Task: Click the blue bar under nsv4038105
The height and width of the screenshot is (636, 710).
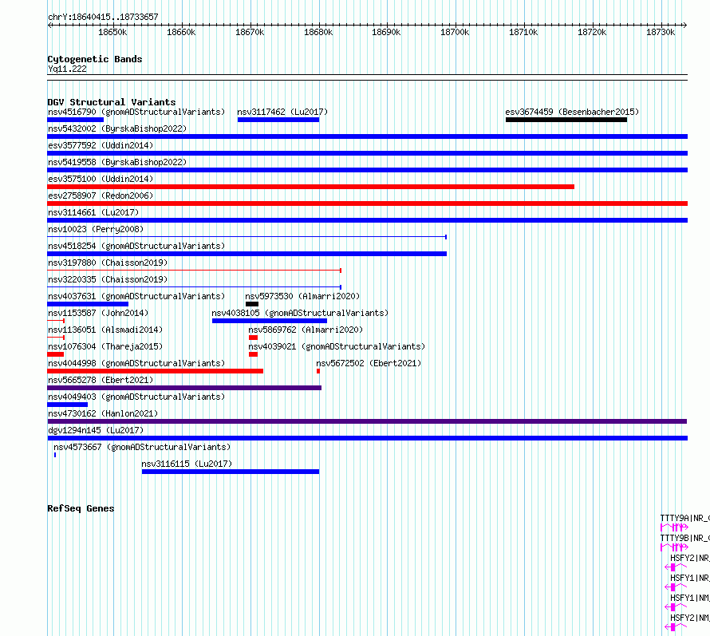Action: pyautogui.click(x=270, y=321)
